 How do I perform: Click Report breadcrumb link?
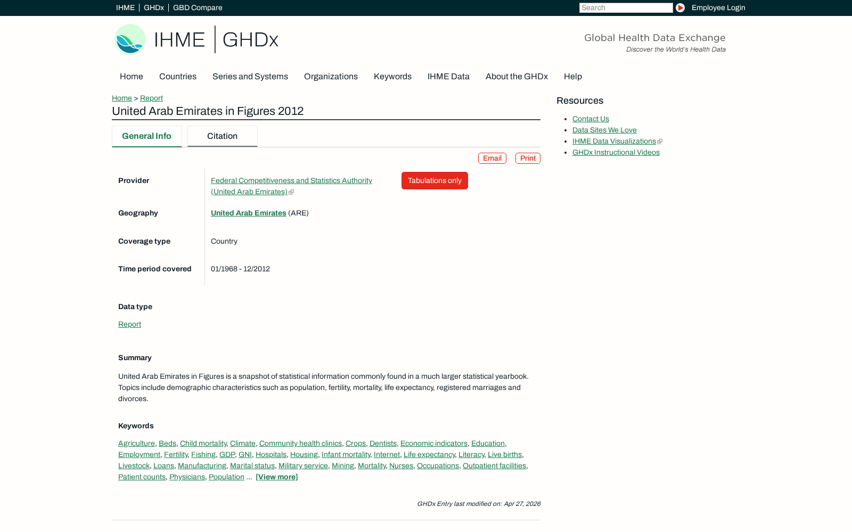[151, 98]
